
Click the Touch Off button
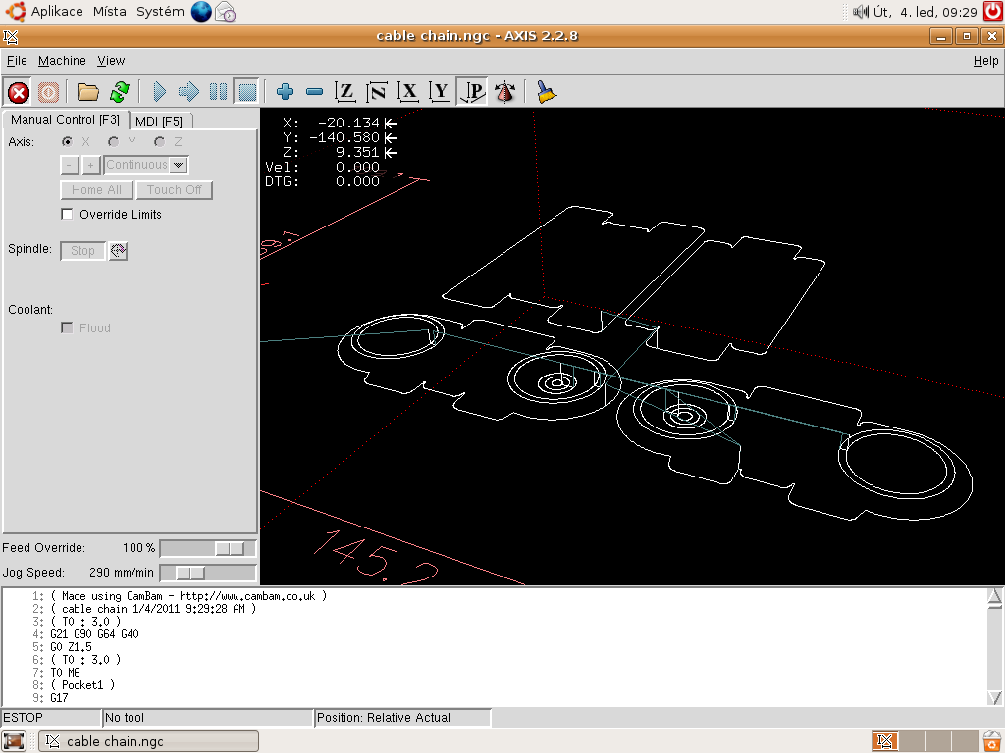pos(174,190)
